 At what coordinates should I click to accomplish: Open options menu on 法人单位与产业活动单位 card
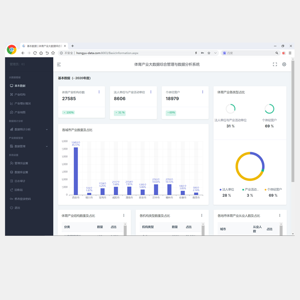click(151, 92)
